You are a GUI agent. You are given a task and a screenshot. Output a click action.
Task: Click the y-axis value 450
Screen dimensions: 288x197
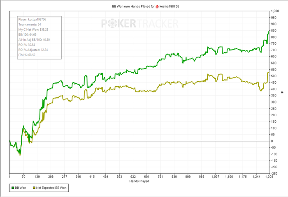point(274,82)
